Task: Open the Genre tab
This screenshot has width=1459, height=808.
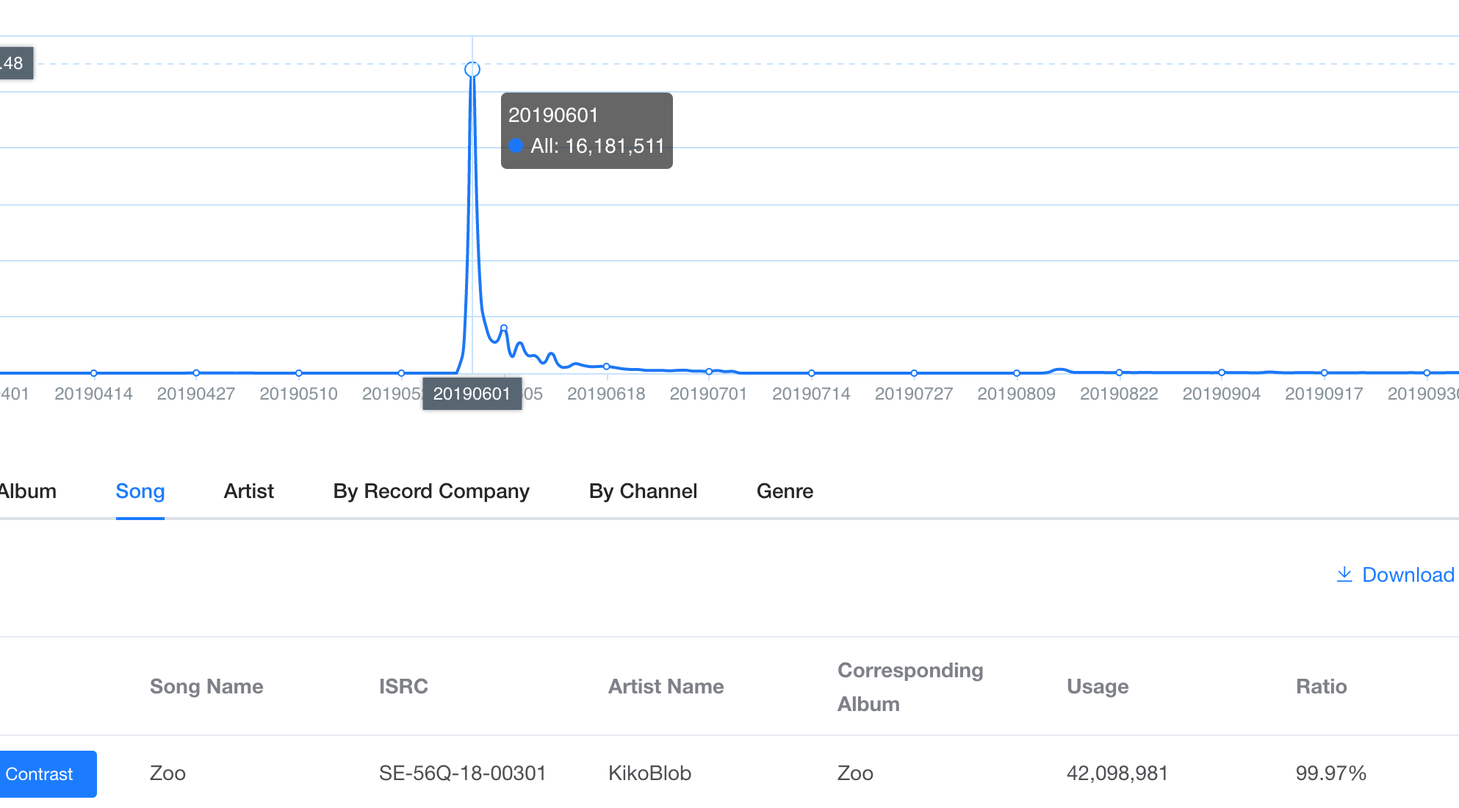Action: click(x=785, y=491)
